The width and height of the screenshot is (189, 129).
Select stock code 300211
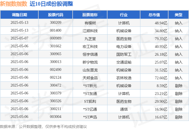coord(56,109)
